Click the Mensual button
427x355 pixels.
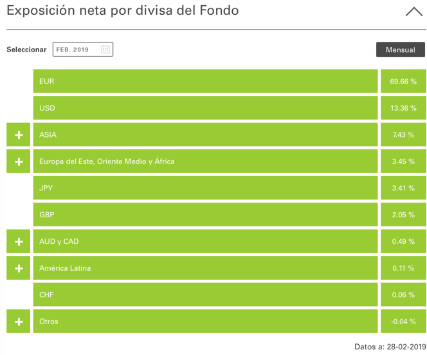tap(400, 50)
